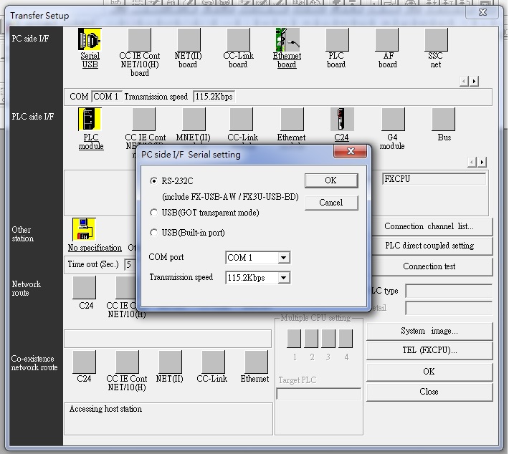Click the CC-Link board icon
Image resolution: width=509 pixels, height=454 pixels.
pyautogui.click(x=238, y=40)
